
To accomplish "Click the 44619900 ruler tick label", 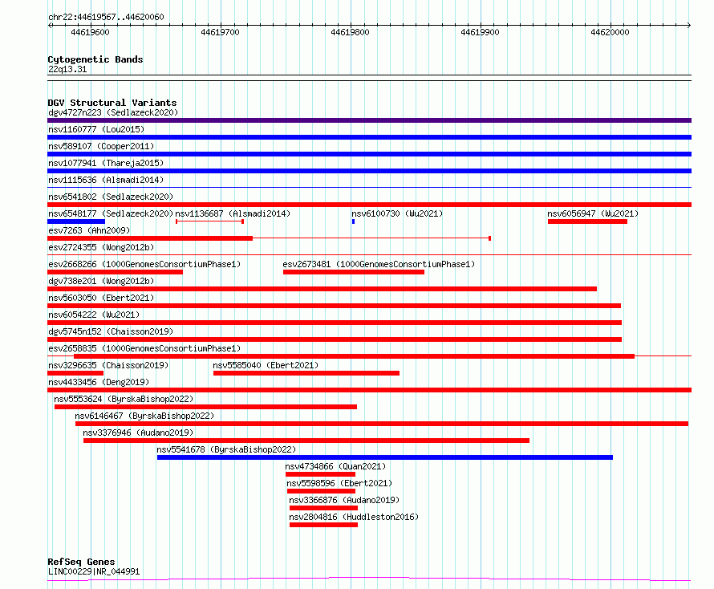I will click(x=480, y=32).
